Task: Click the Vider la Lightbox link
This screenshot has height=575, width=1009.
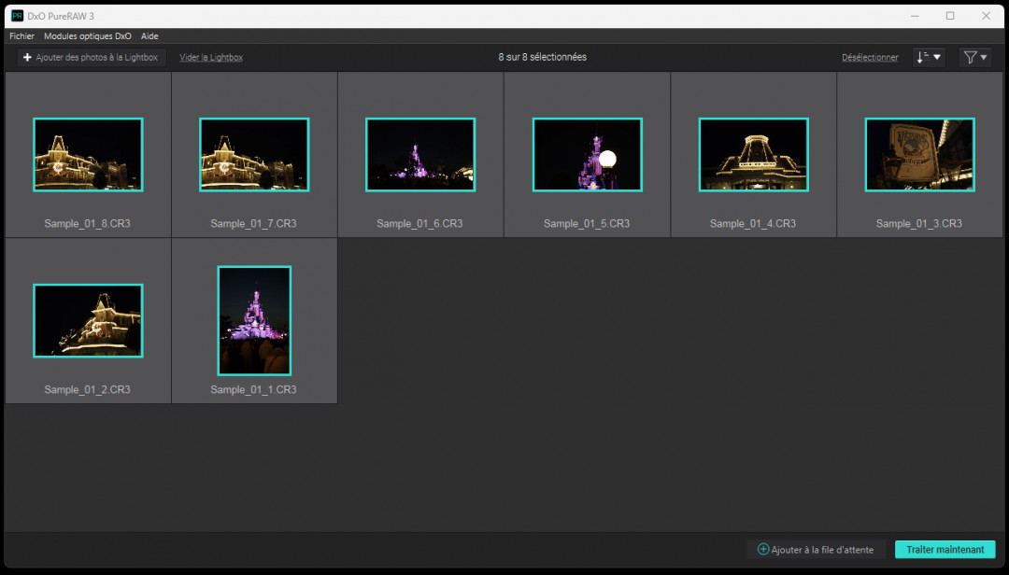Action: pyautogui.click(x=211, y=57)
